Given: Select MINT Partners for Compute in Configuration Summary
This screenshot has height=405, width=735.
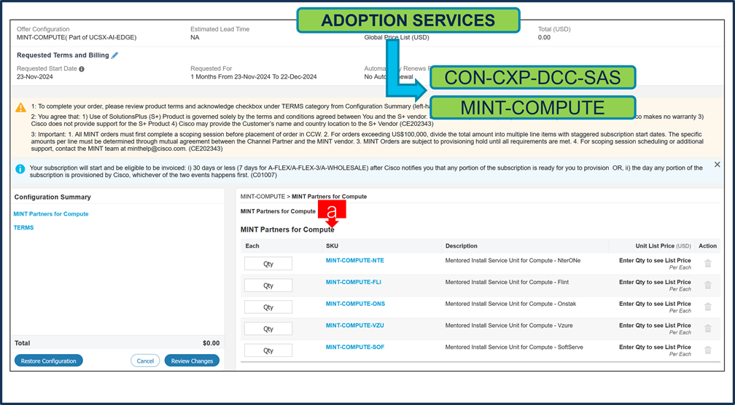Looking at the screenshot, I should [x=51, y=214].
